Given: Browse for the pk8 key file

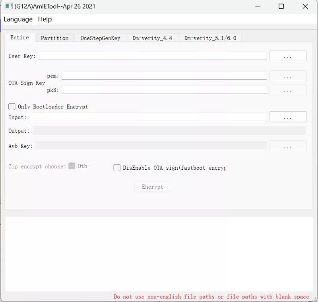Looking at the screenshot, I should coord(288,90).
